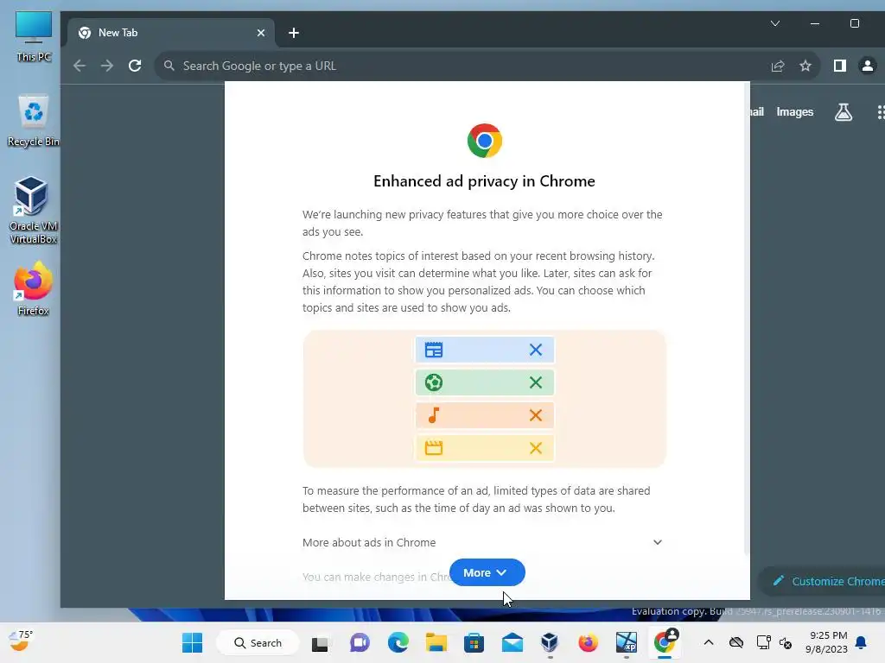885x663 pixels.
Task: Open the Mail app from taskbar
Action: point(513,642)
